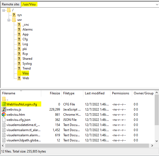Click the root / folder icon

tap(9, 10)
